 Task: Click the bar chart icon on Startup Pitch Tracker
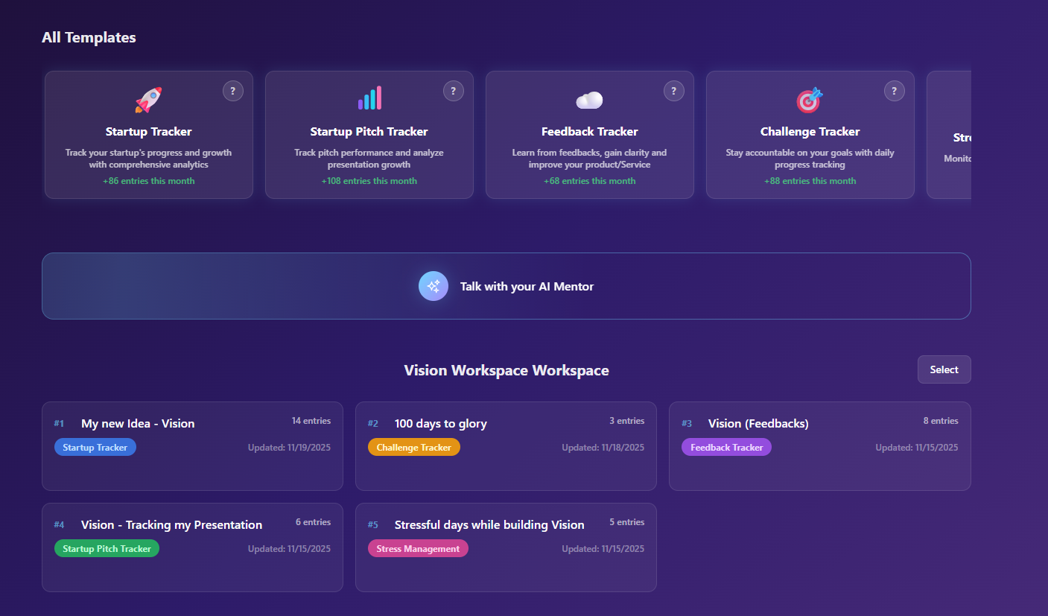point(369,98)
